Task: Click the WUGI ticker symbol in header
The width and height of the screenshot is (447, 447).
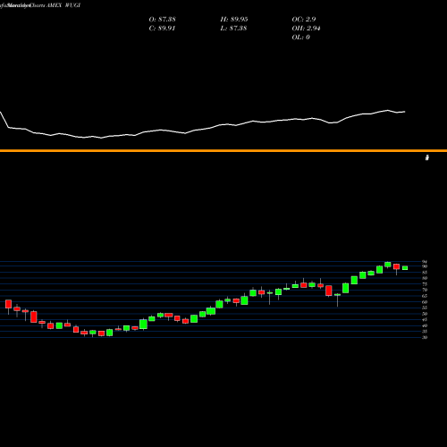Action: click(x=72, y=5)
